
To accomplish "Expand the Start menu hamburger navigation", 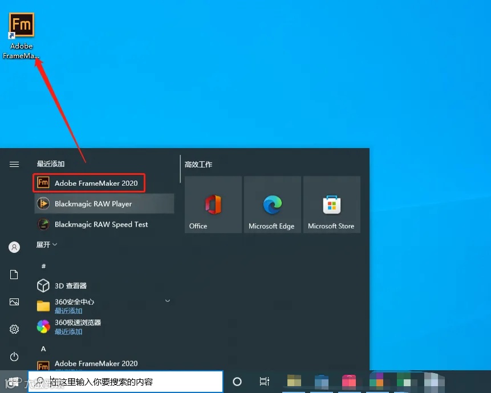I will [14, 164].
